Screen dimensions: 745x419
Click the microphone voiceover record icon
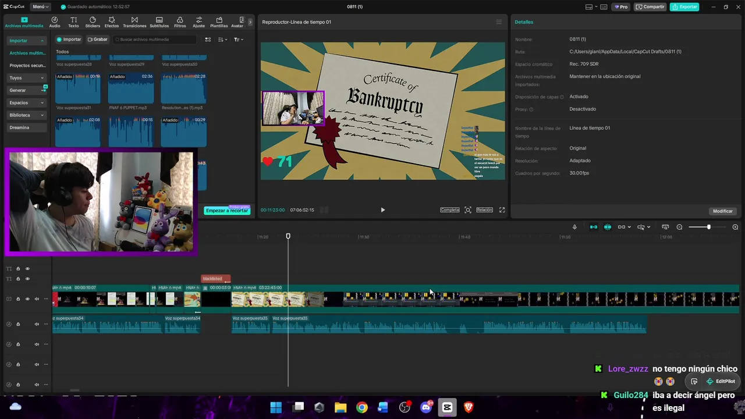point(574,227)
